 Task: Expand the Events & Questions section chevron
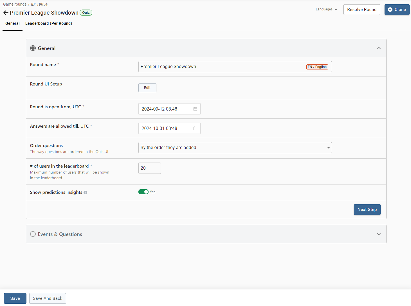pyautogui.click(x=379, y=234)
